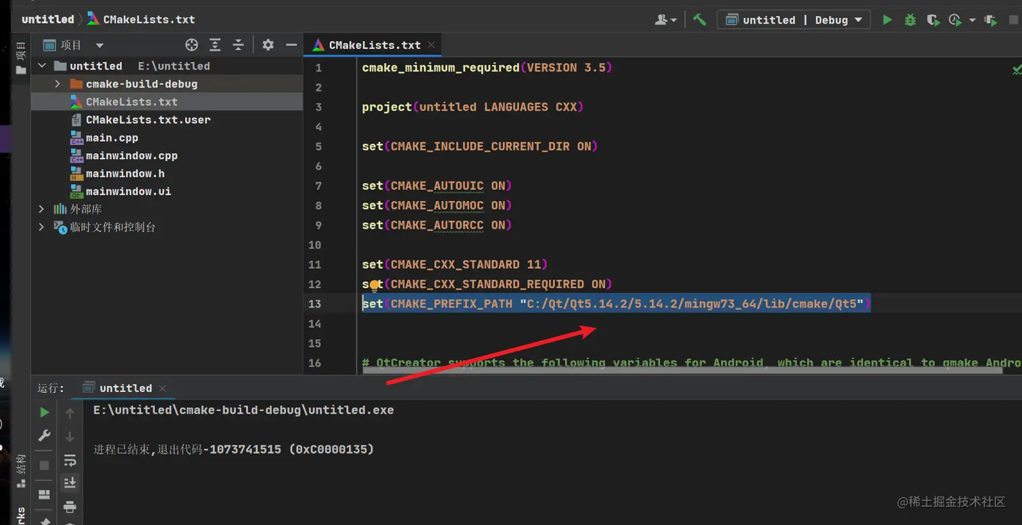Click the restore layout icon in run panel

(x=45, y=495)
